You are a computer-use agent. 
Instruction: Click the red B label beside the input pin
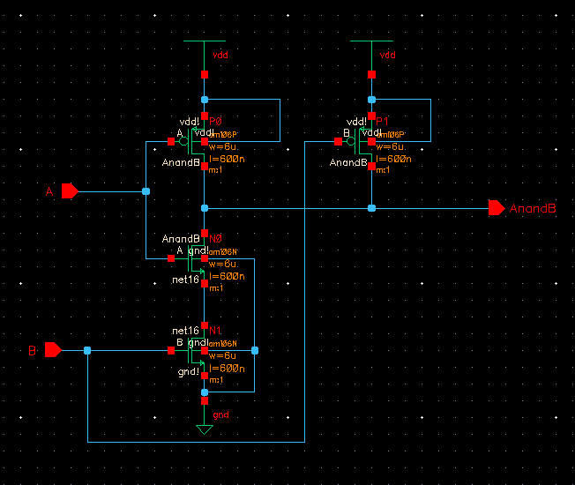tap(33, 351)
